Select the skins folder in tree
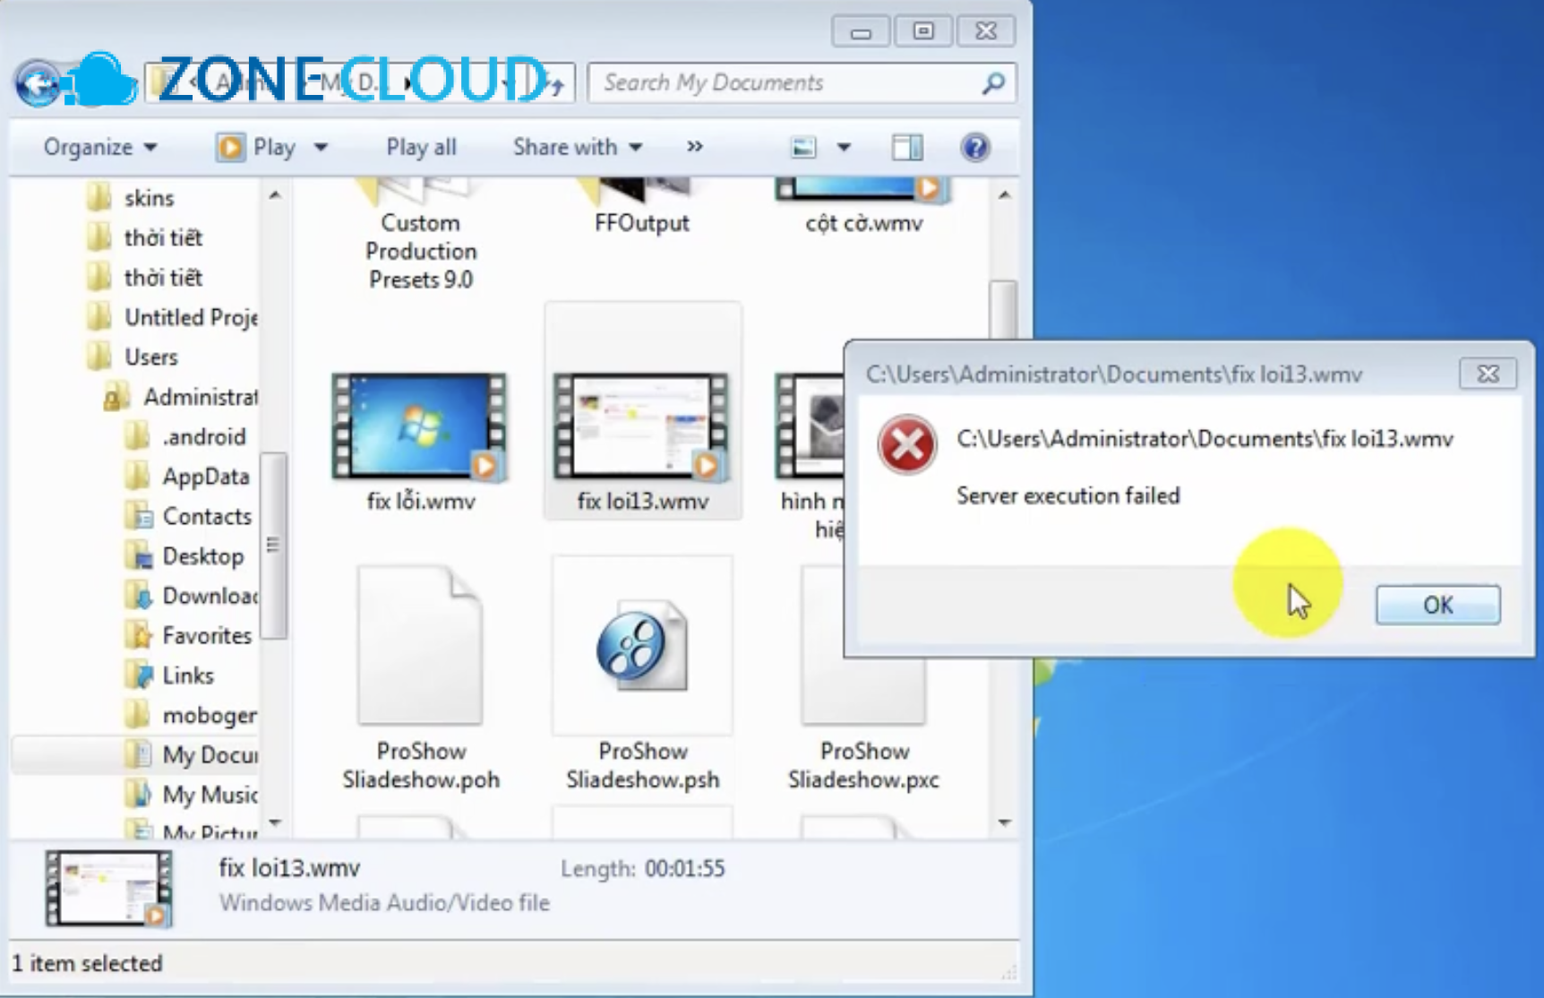This screenshot has height=998, width=1544. pos(133,197)
